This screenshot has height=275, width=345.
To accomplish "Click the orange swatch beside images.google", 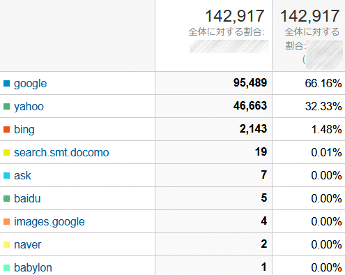I will point(6,222).
